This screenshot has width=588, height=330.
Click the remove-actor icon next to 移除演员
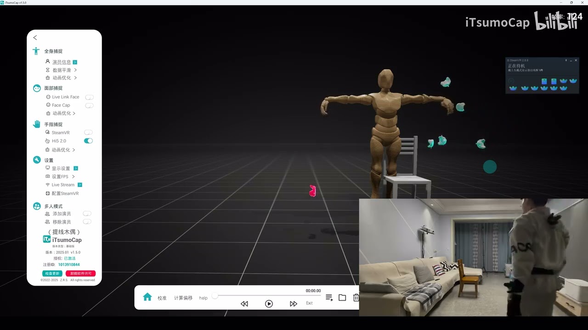click(47, 222)
